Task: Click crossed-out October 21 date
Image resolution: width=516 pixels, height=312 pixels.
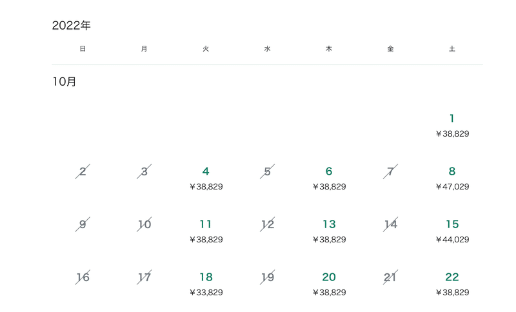Action: click(x=390, y=277)
